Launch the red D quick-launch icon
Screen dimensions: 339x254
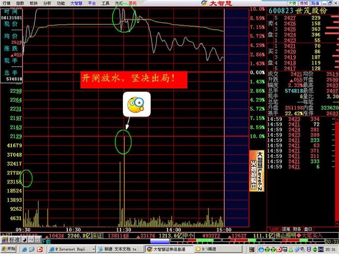point(40,250)
